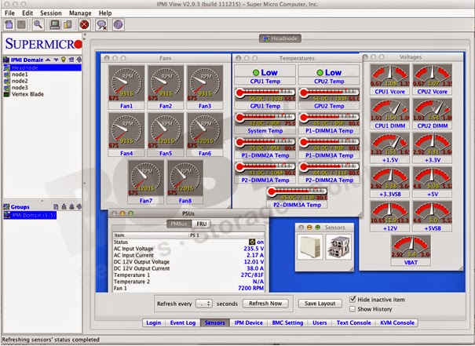Click the Fan1 RPM gauge
This screenshot has height=346, width=475.
tap(126, 83)
